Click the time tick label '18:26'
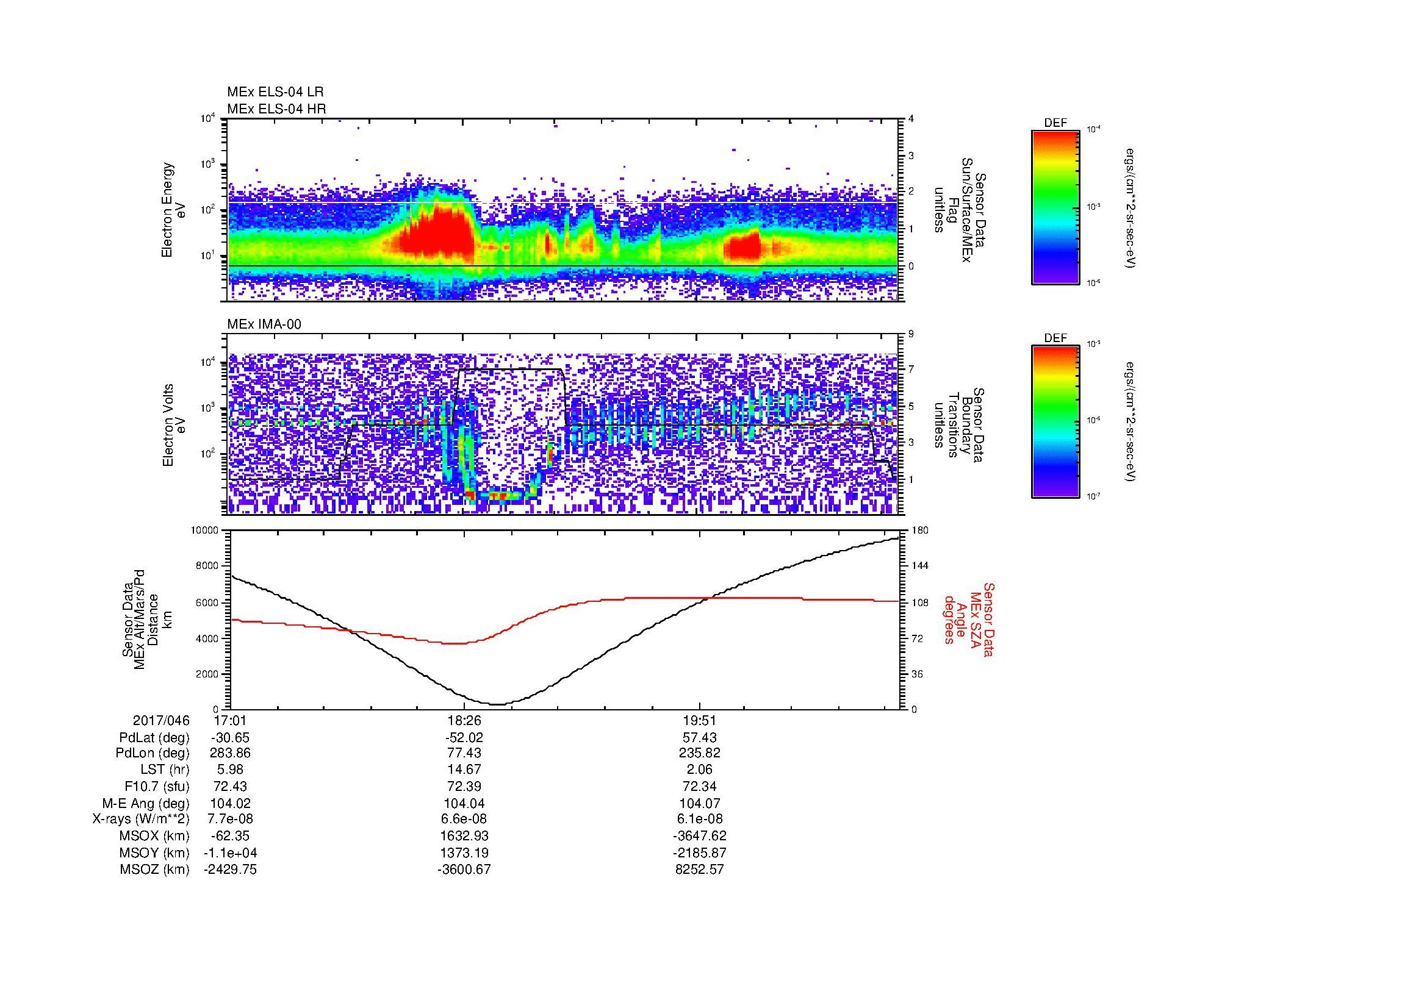 [x=464, y=721]
